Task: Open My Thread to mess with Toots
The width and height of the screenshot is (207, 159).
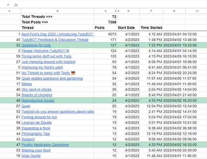Action: coord(48,73)
